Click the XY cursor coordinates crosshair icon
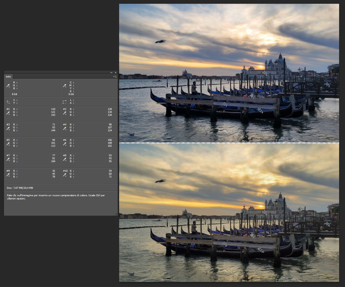Screen dimensions: 345x287 [x=8, y=102]
